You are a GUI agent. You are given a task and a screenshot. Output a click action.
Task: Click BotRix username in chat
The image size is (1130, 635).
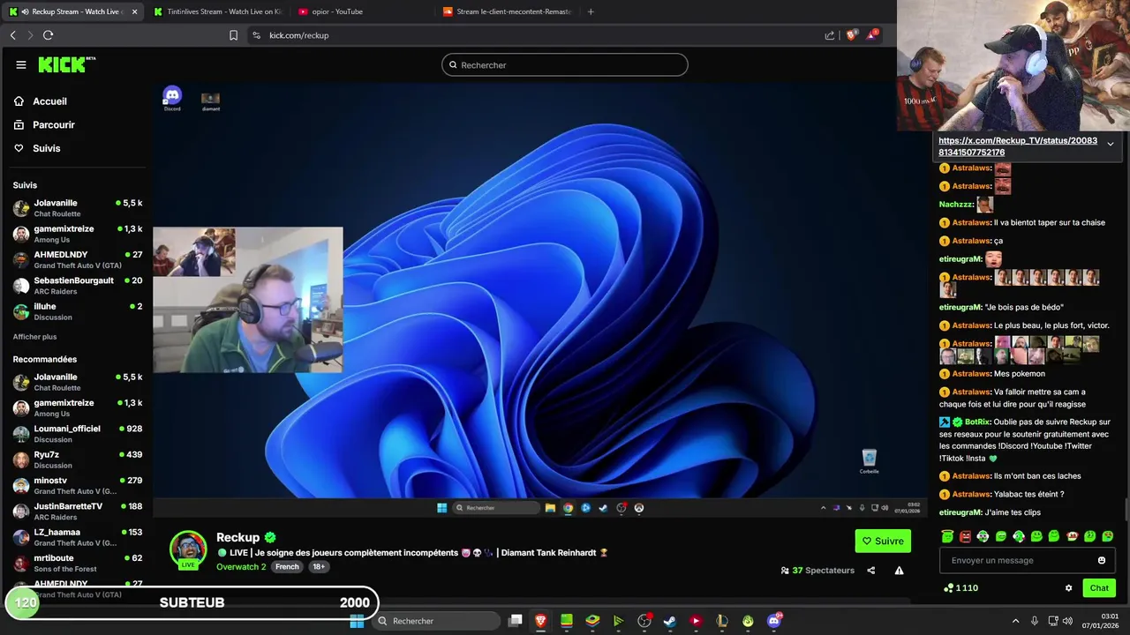tap(977, 422)
